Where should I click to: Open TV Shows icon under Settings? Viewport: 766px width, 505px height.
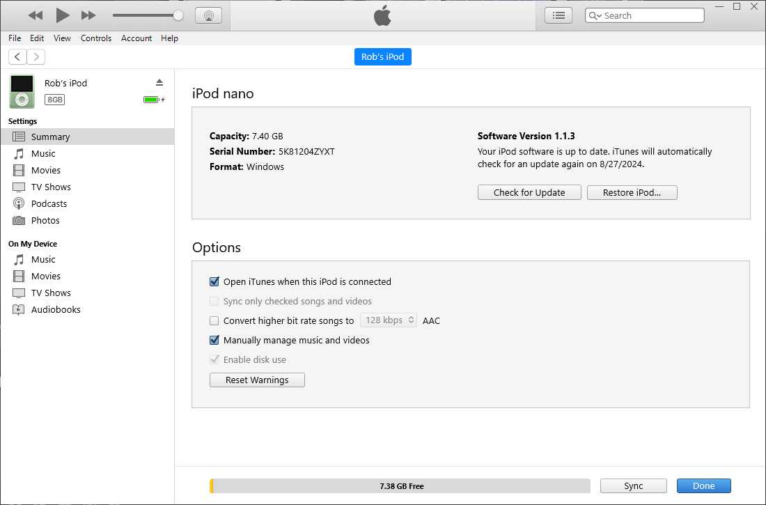click(x=19, y=187)
